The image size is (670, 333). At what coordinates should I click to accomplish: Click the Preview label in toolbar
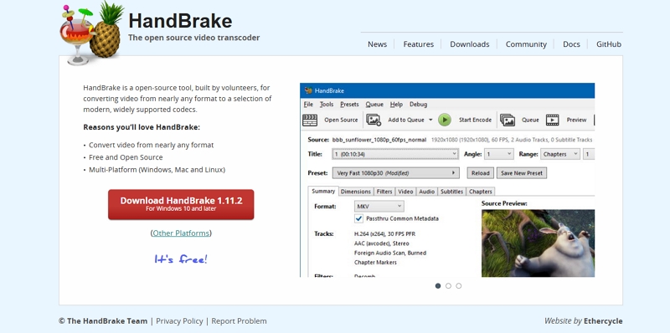pyautogui.click(x=576, y=120)
